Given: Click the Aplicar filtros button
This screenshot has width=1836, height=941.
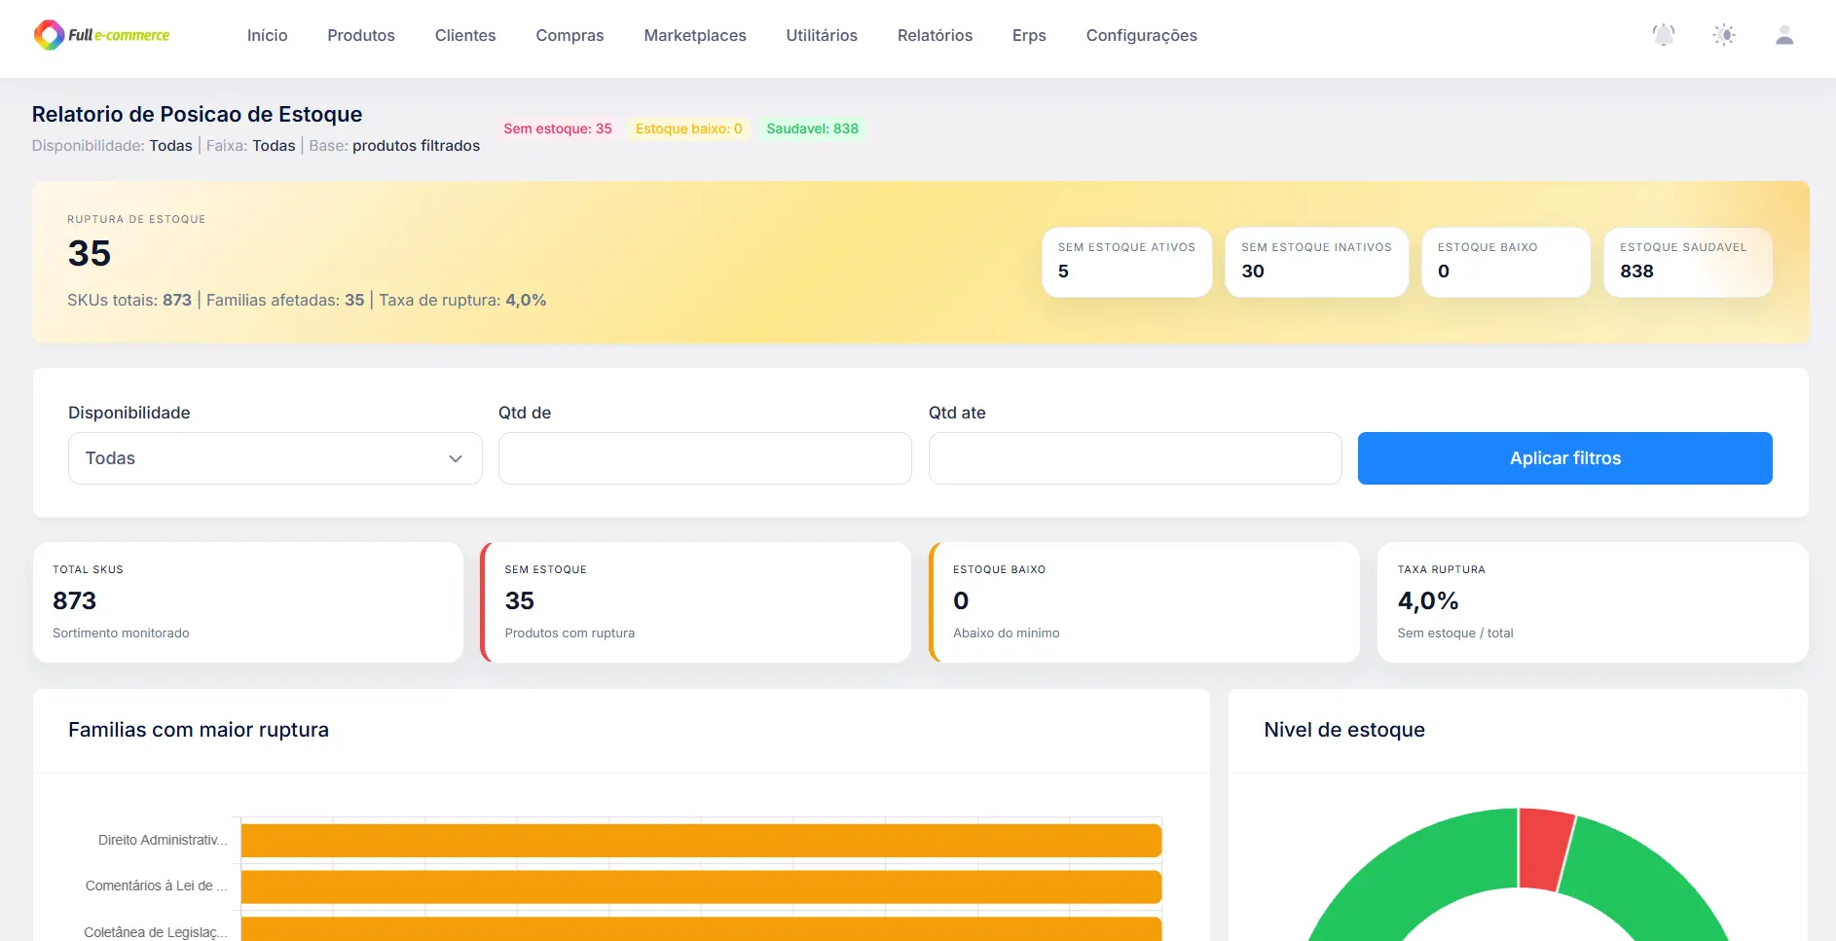Looking at the screenshot, I should click(1564, 458).
